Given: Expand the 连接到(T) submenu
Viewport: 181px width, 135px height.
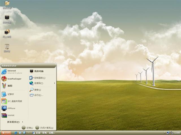Looking at the screenshot, I should (x=40, y=83).
